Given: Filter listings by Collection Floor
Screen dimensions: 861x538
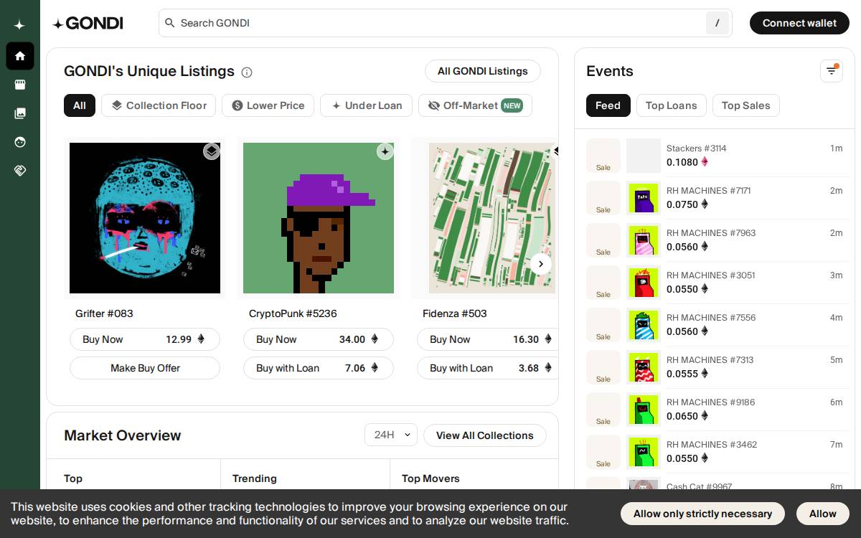Looking at the screenshot, I should 159,105.
